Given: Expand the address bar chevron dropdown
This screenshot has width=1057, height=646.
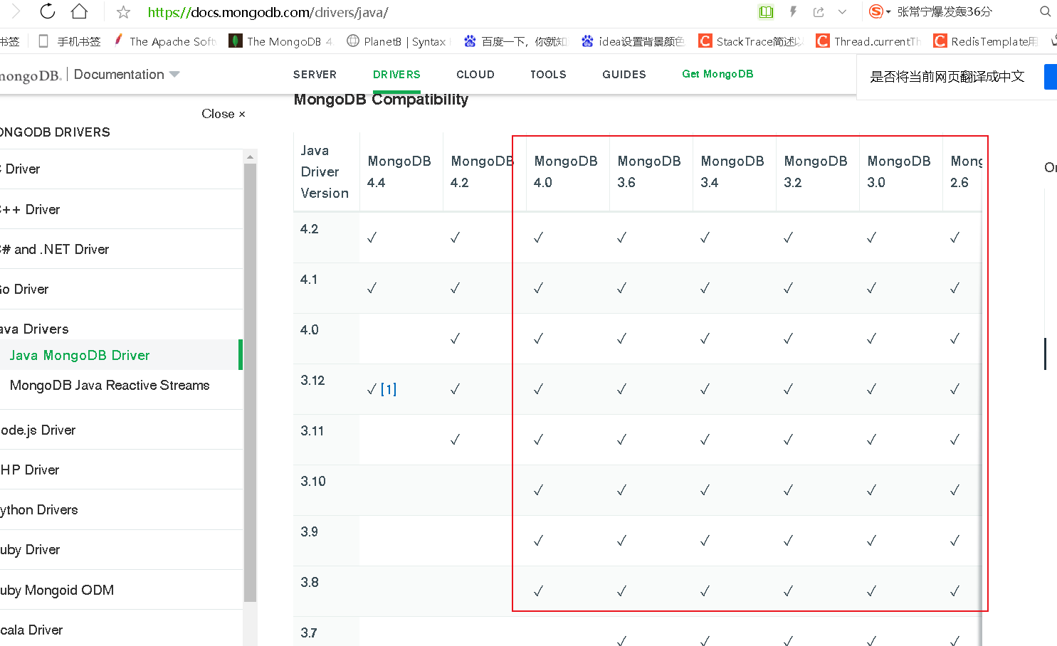Looking at the screenshot, I should tap(842, 11).
